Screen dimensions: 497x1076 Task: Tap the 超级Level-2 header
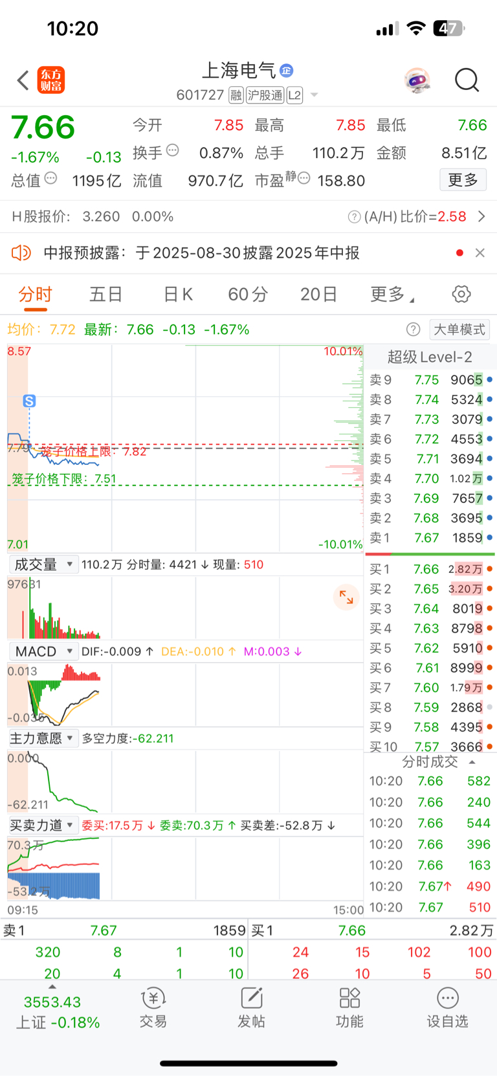[x=430, y=357]
